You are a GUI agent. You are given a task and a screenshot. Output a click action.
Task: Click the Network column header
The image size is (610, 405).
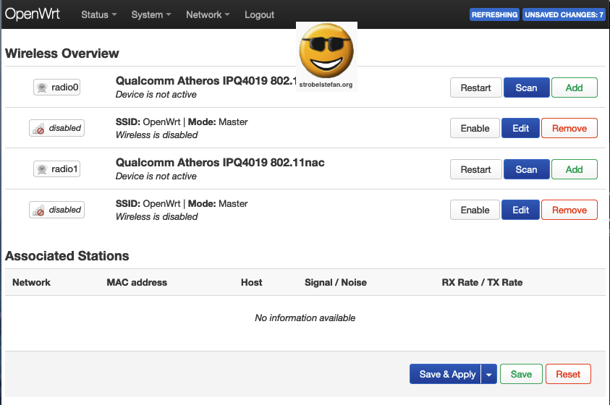[32, 283]
